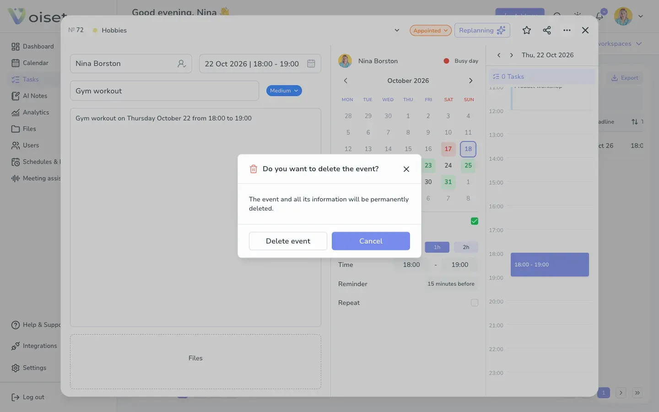This screenshot has height=412, width=659.
Task: Enable the Repeat checkbox
Action: point(475,303)
